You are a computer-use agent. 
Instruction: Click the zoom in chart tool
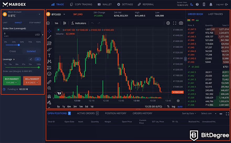click(49, 88)
